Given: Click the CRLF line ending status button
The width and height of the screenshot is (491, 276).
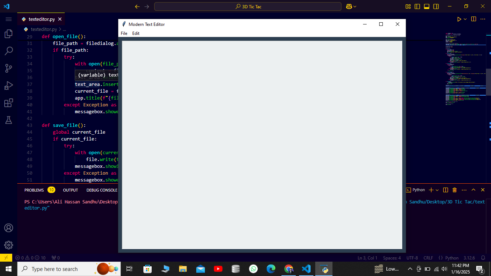Looking at the screenshot, I should 428,258.
